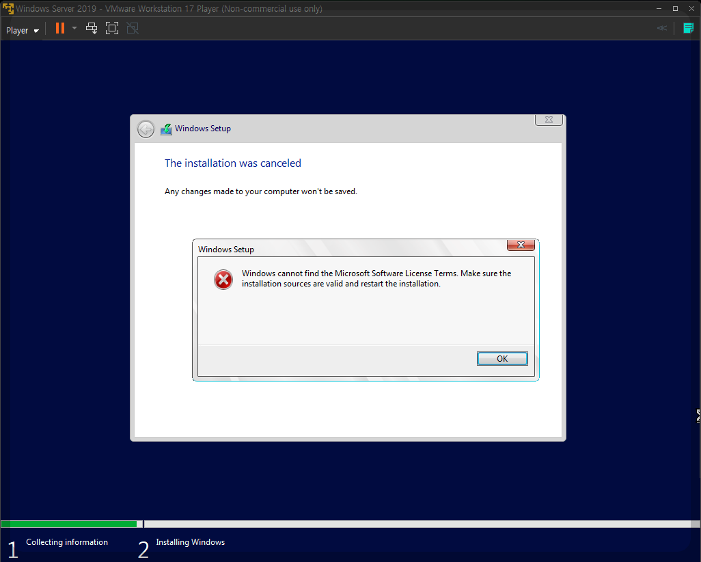Image resolution: width=701 pixels, height=562 pixels.
Task: Select step 2 Installing Windows
Action: (190, 542)
